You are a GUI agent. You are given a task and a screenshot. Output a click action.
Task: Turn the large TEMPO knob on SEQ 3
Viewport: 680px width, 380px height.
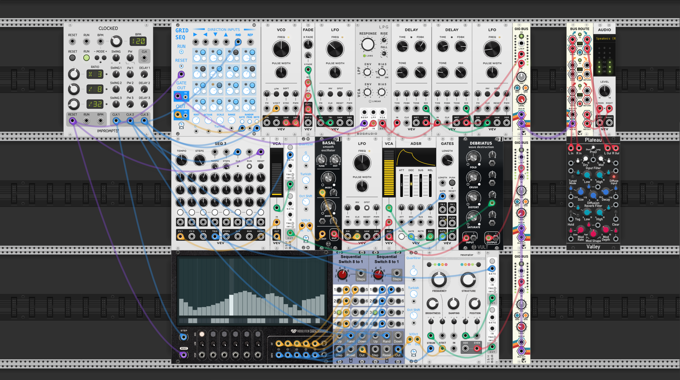182,160
